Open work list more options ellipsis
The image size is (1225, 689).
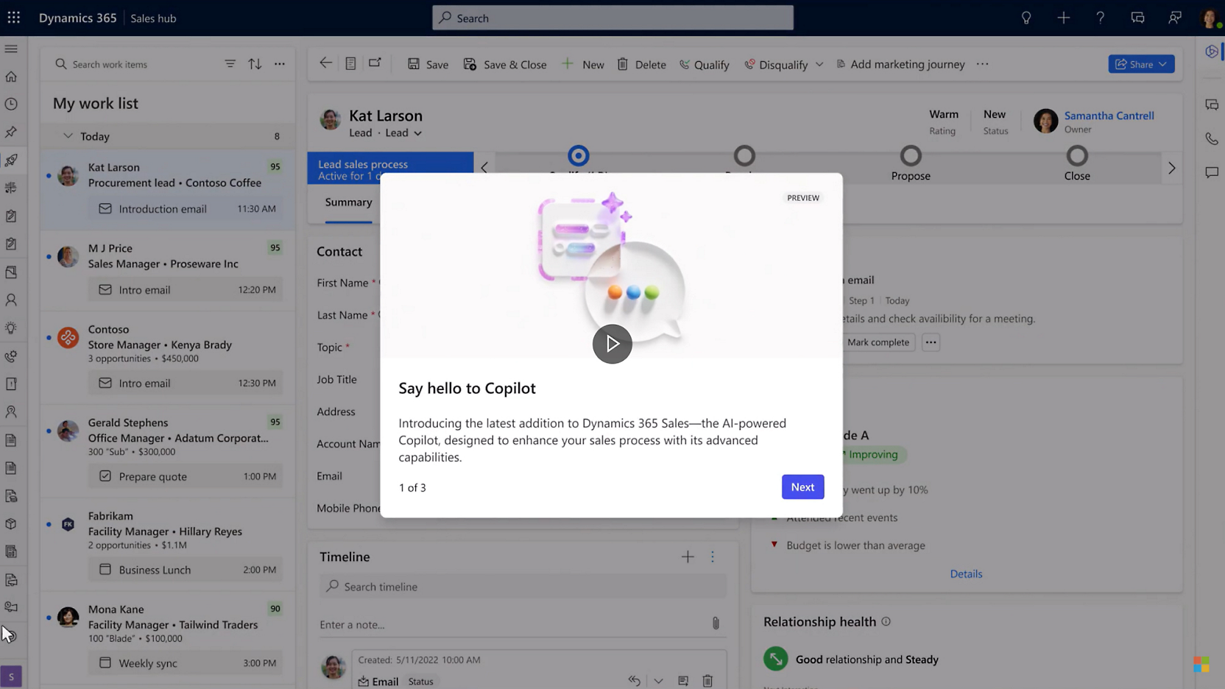[x=280, y=64]
